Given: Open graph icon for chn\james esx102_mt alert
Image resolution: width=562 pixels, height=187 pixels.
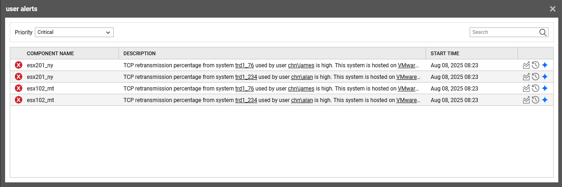Looking at the screenshot, I should coord(526,88).
